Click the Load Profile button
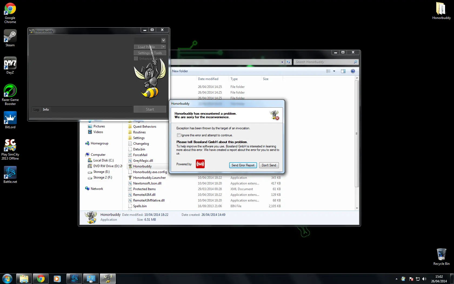 [x=148, y=47]
